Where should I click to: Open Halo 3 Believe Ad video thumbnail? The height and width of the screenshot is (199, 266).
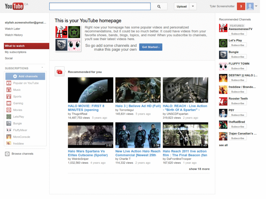[x=138, y=90]
